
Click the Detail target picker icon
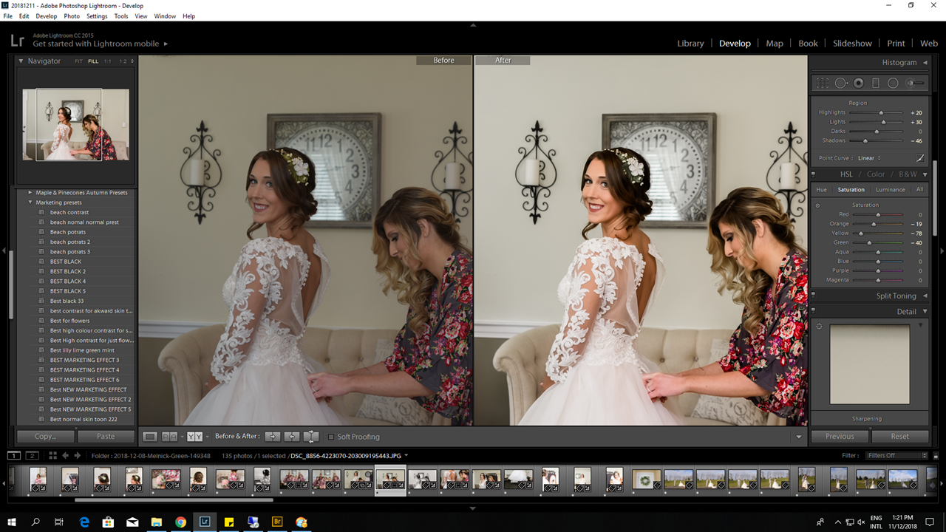tap(819, 327)
